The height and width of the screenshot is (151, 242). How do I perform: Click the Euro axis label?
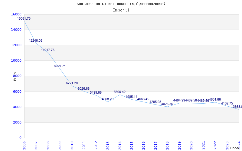[x=15, y=77]
